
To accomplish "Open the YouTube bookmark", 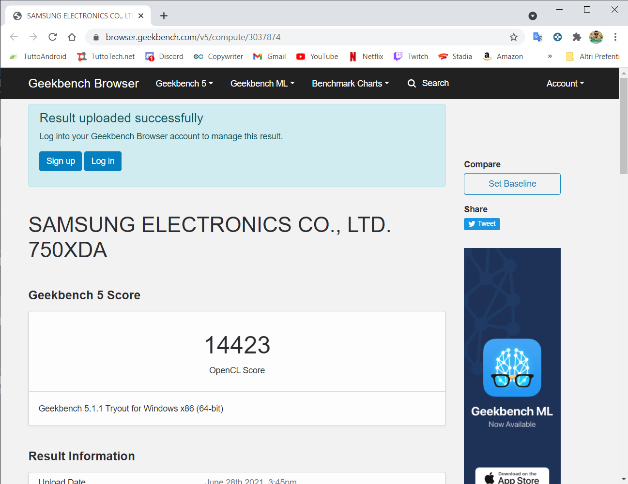I will pos(317,57).
